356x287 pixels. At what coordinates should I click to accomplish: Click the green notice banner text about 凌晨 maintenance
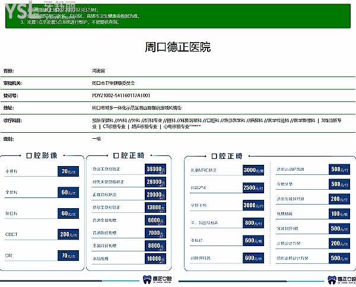(x=70, y=22)
